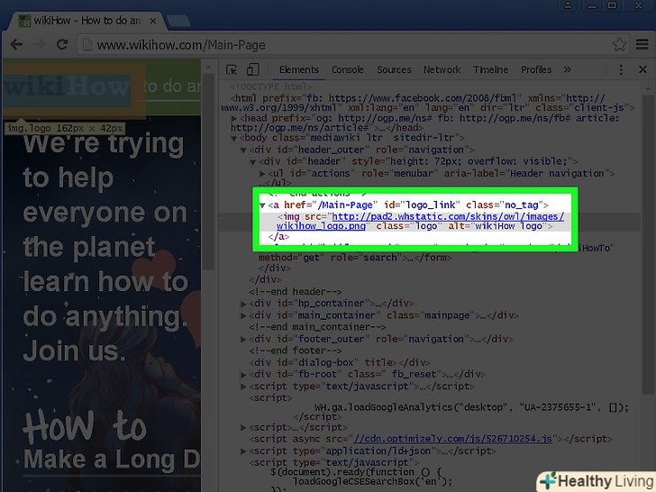Toggle the device mode icon
This screenshot has height=492, width=656.
[x=252, y=69]
